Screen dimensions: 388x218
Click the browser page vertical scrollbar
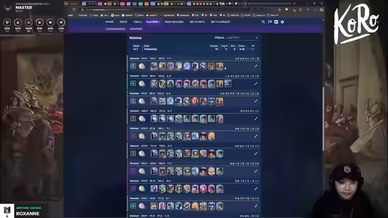click(323, 119)
